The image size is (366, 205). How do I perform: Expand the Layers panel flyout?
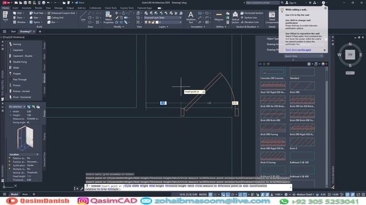164,27
